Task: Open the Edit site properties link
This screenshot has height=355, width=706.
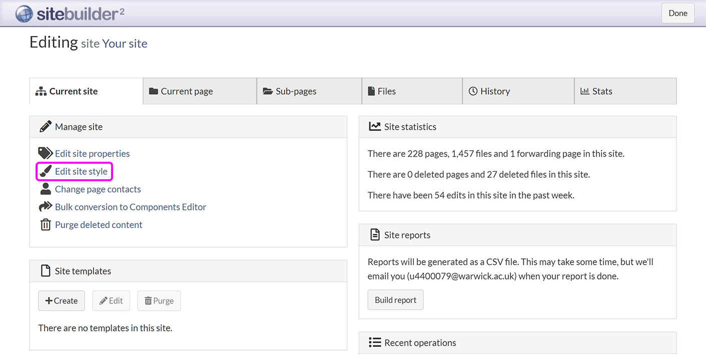Action: click(x=92, y=154)
